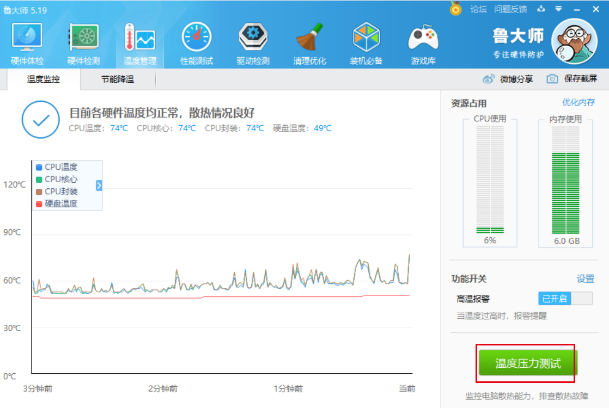
Task: Start the 温度压力测试 stress test
Action: [x=527, y=363]
